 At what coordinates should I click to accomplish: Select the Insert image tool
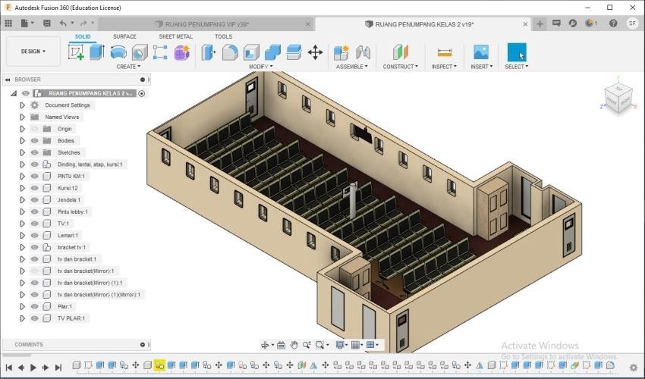(481, 52)
